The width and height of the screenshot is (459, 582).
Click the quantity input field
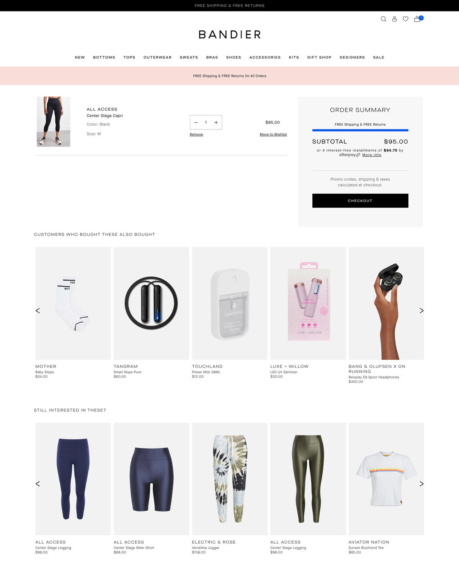[x=206, y=123]
